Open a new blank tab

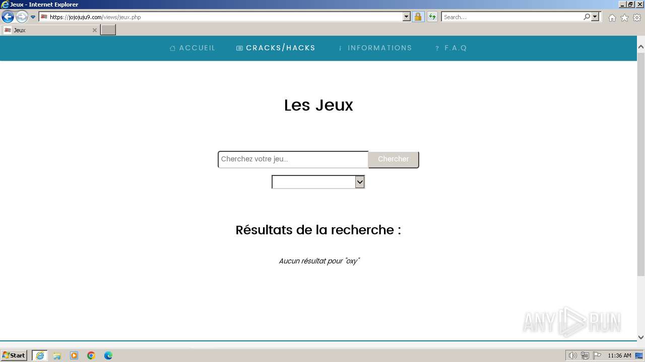click(x=108, y=30)
